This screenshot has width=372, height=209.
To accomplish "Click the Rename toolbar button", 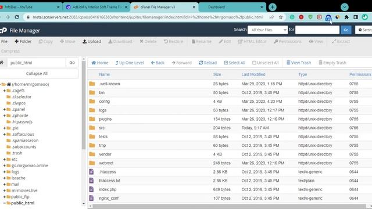I will pyautogui.click(x=202, y=41).
